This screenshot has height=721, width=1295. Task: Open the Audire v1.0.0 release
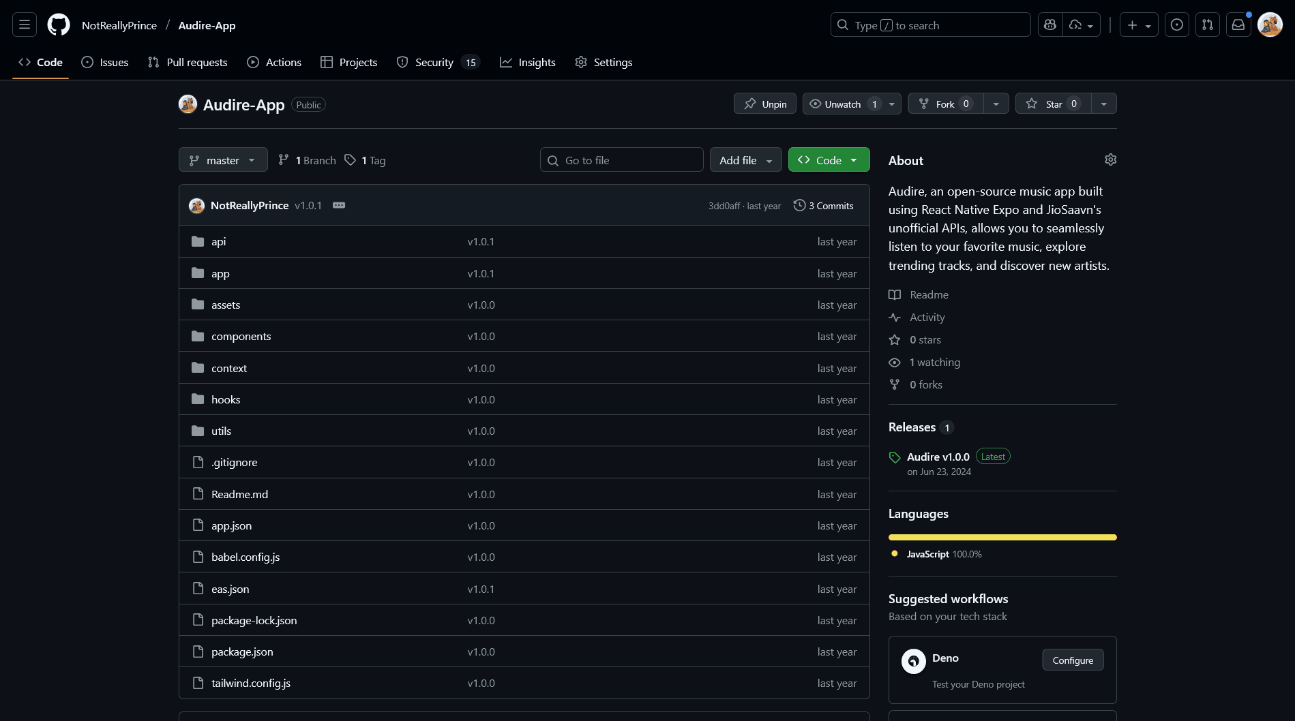coord(938,456)
